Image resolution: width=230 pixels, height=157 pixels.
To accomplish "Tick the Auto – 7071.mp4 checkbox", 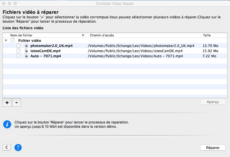I will [18, 56].
